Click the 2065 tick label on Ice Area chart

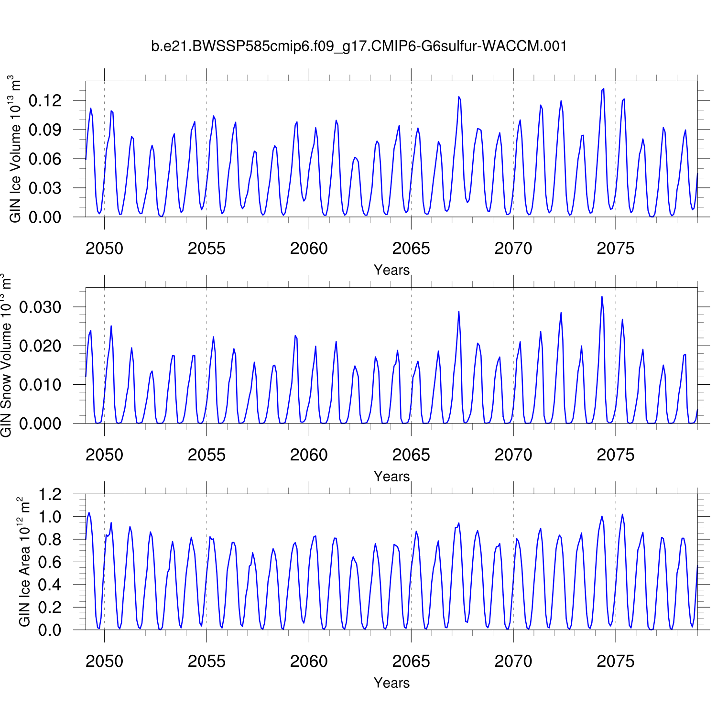[x=411, y=662]
